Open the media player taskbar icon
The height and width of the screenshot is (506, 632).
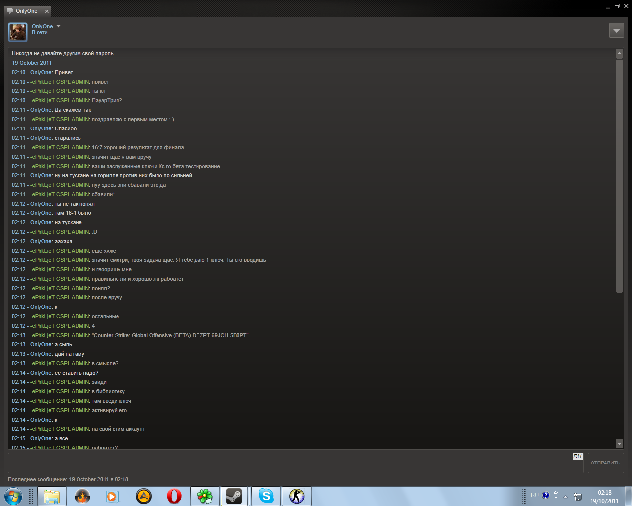(x=113, y=496)
